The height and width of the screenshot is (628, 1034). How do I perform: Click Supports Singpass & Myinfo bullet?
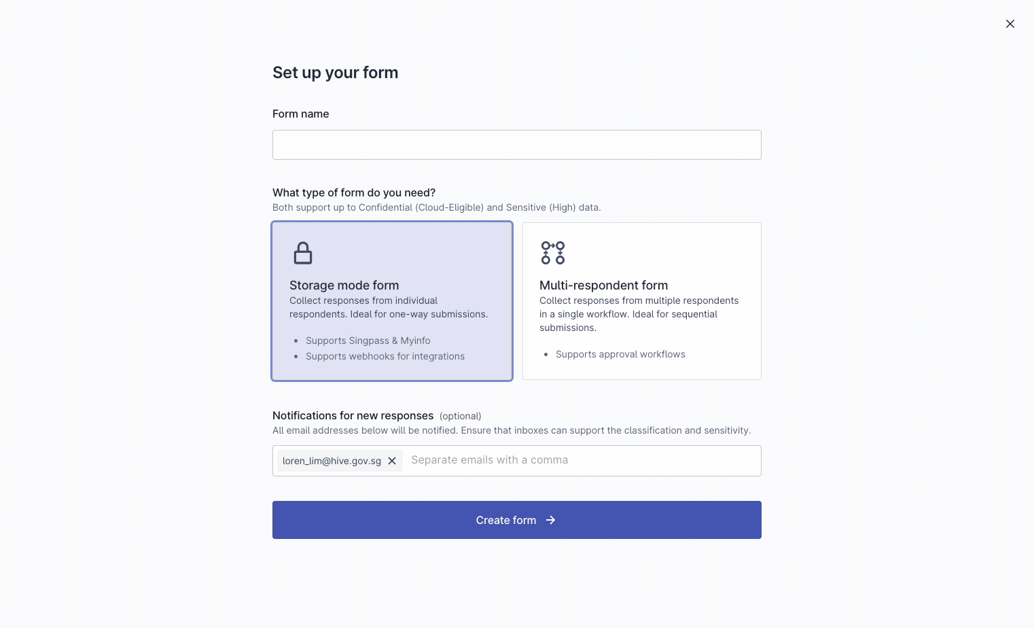click(x=368, y=341)
